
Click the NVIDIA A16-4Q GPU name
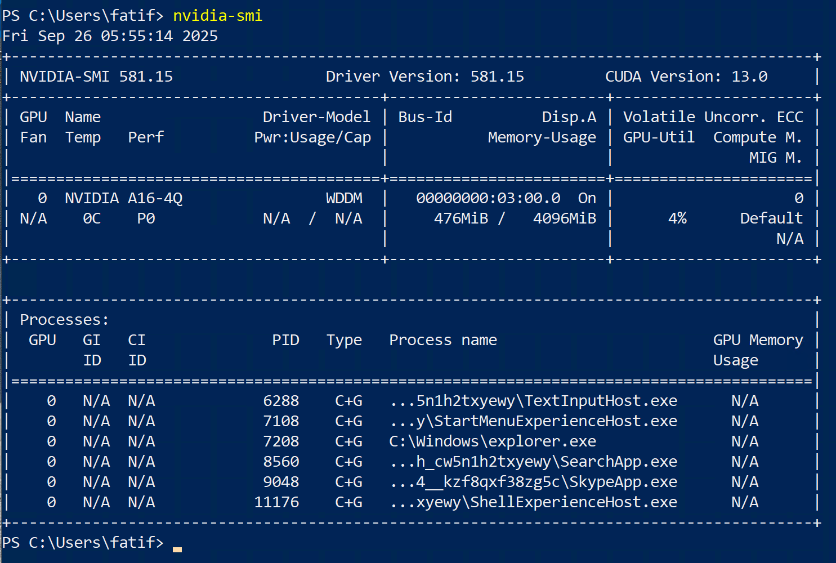(123, 198)
